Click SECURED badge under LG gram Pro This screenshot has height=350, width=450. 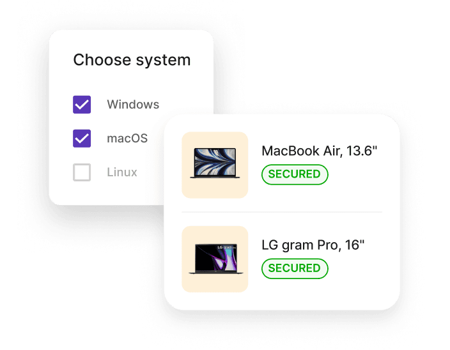point(295,268)
